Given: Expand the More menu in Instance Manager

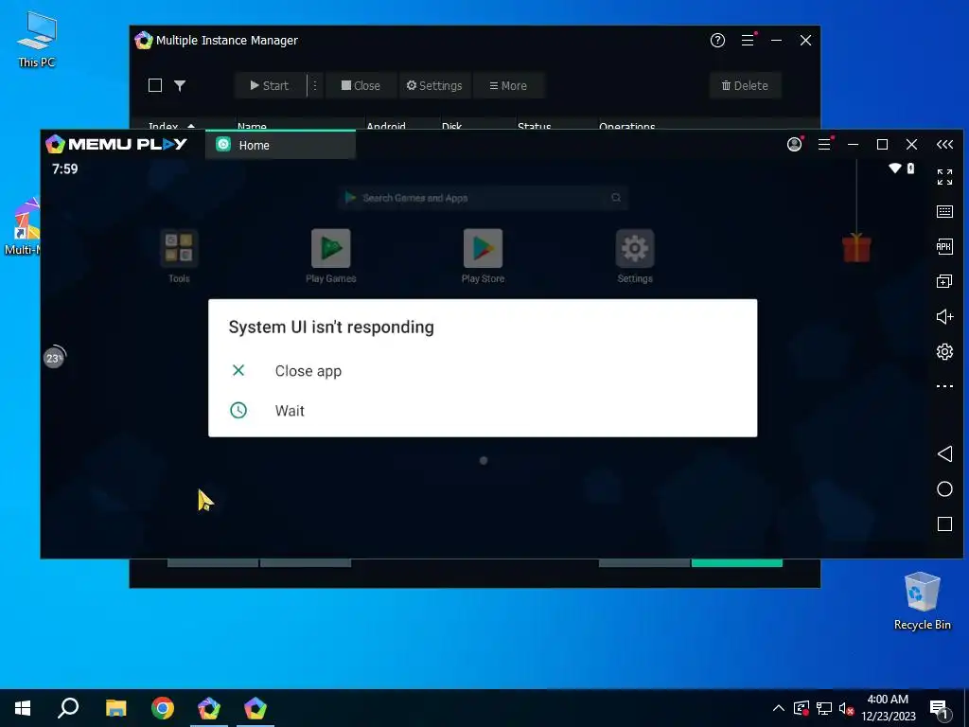Looking at the screenshot, I should click(x=508, y=85).
